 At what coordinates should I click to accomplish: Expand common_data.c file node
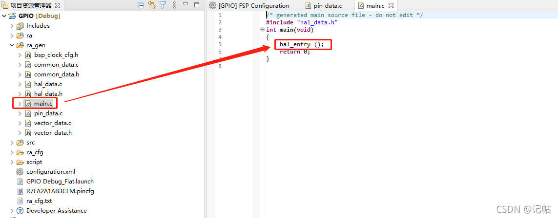pyautogui.click(x=20, y=65)
